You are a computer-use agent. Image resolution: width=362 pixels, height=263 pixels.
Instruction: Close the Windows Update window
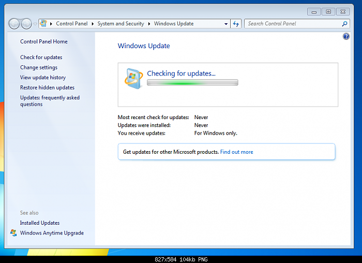pyautogui.click(x=343, y=11)
